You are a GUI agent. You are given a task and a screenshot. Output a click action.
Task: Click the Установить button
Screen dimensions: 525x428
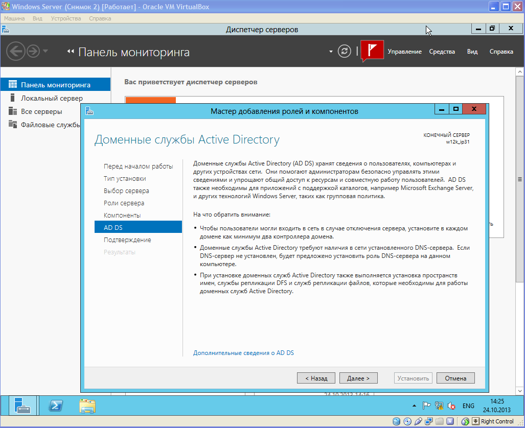click(413, 378)
